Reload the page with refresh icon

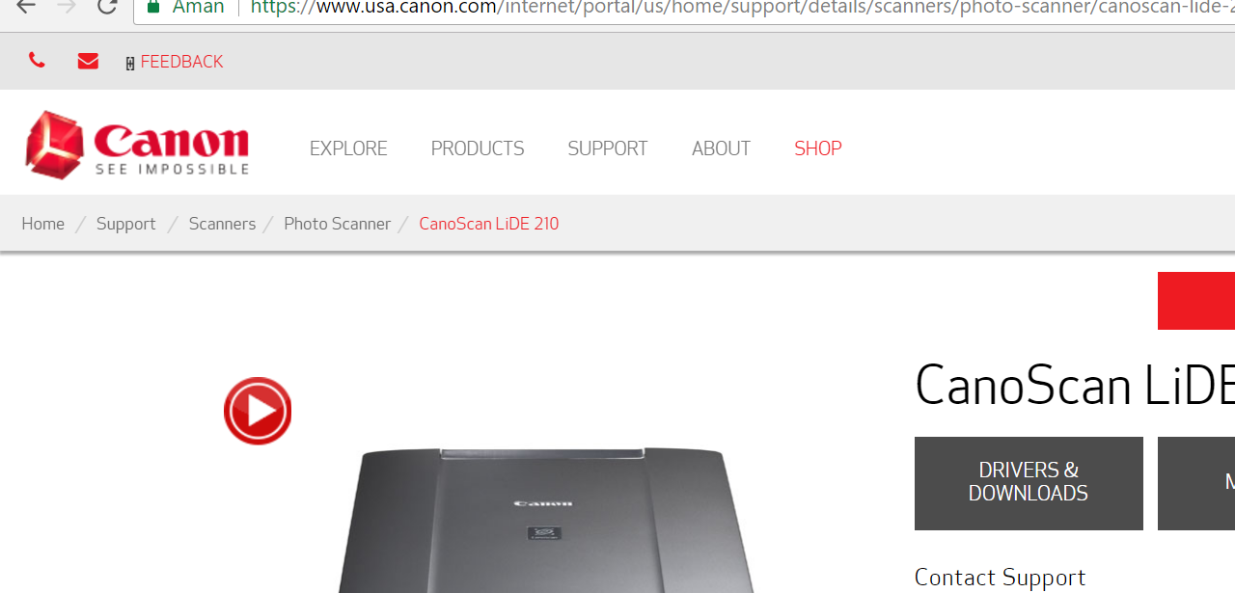pos(107,7)
